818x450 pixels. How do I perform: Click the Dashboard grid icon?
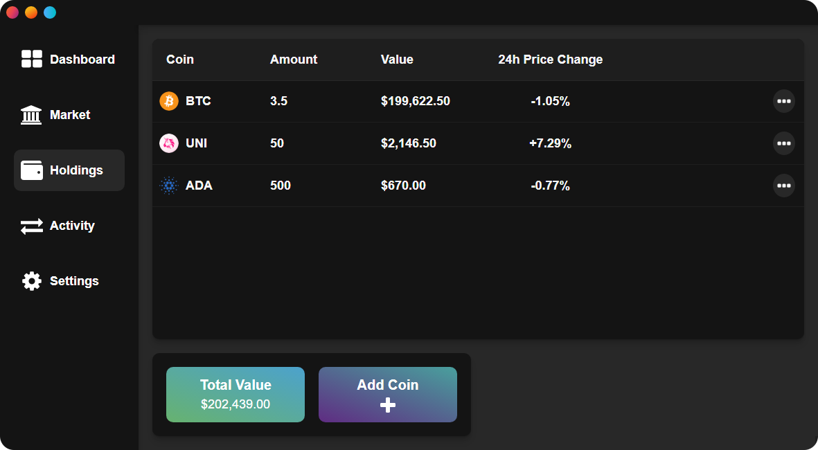[x=32, y=60]
